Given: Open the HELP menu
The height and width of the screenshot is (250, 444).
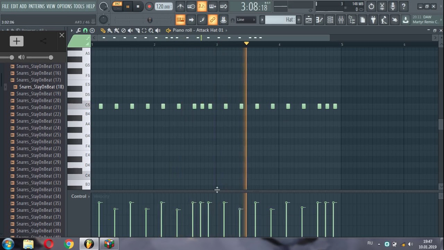Looking at the screenshot, I should (x=91, y=6).
